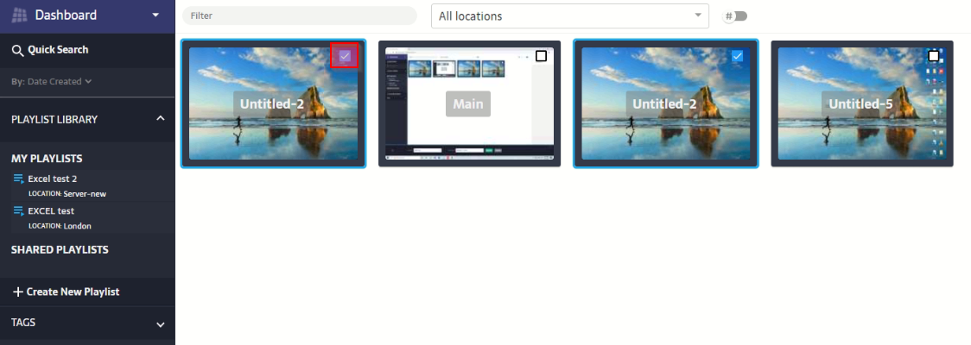This screenshot has width=971, height=345.
Task: Click Create New Playlist
Action: point(73,292)
